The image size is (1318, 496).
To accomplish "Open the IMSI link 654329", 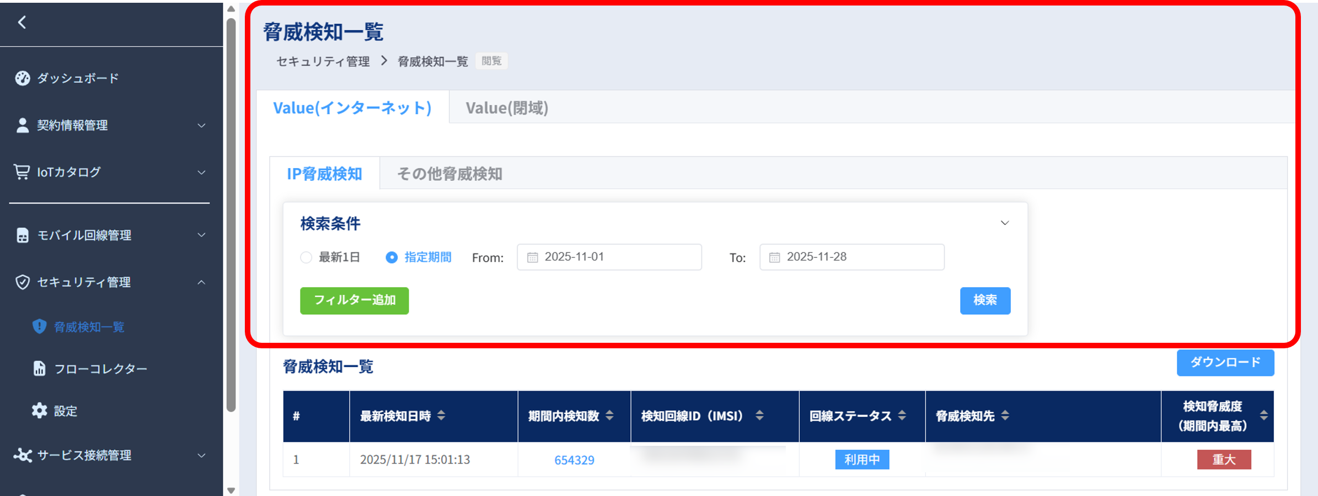I will pos(574,460).
